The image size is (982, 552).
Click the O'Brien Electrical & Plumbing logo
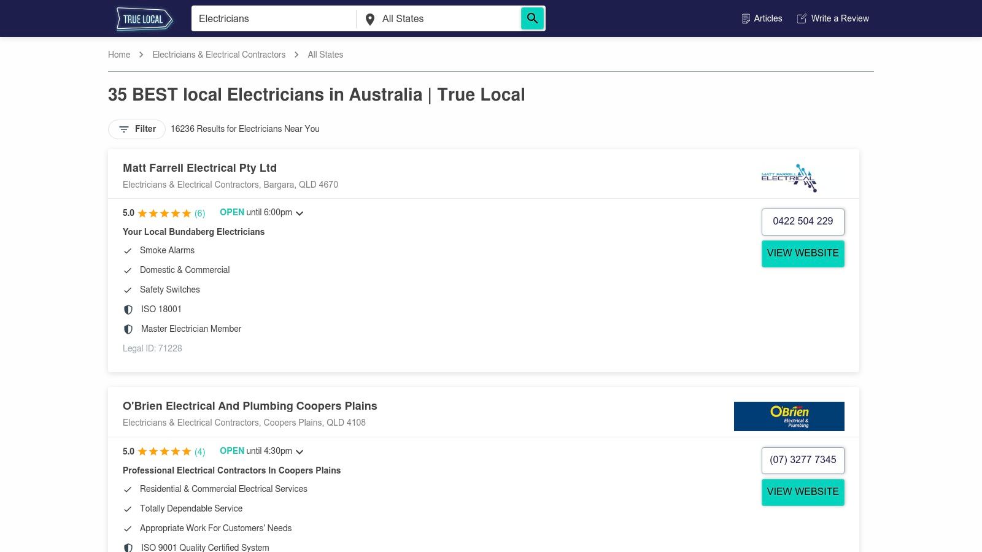[x=789, y=416]
